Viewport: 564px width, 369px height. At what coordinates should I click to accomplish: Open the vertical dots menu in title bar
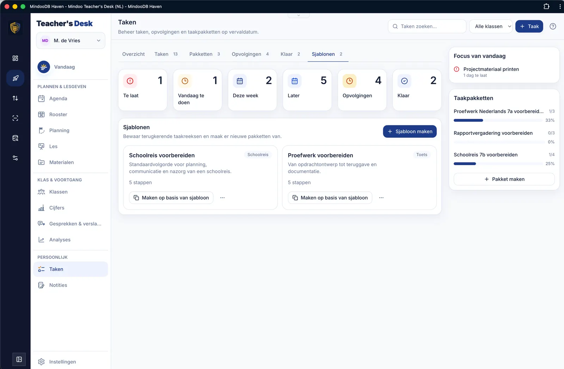tap(560, 6)
